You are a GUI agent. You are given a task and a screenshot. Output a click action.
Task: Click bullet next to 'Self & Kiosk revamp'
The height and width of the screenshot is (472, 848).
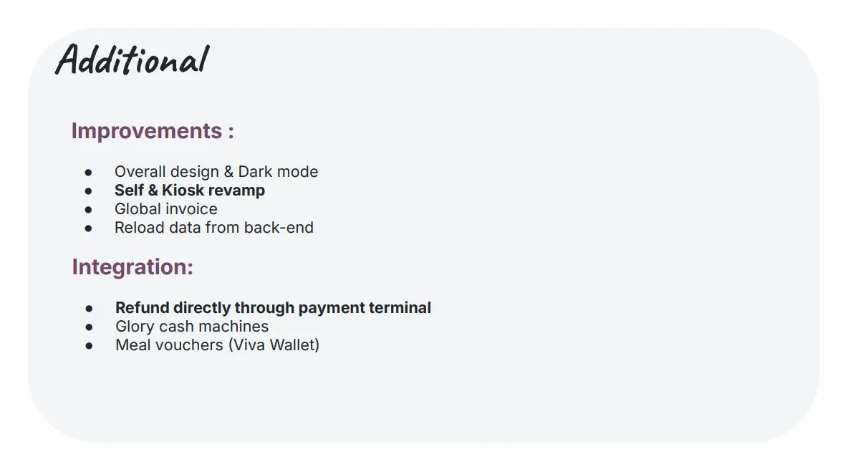88,191
